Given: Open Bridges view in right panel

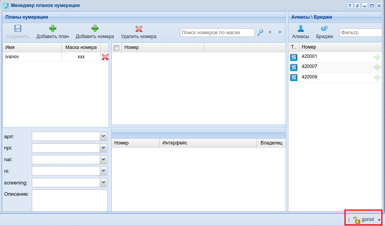Looking at the screenshot, I should [324, 32].
